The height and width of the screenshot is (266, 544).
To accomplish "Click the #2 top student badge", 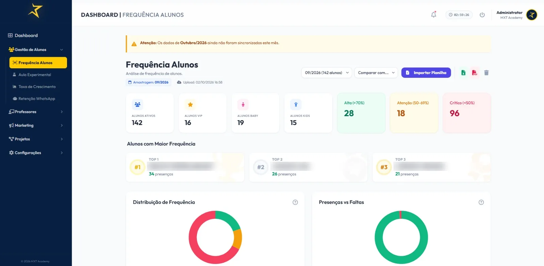I will click(x=261, y=167).
